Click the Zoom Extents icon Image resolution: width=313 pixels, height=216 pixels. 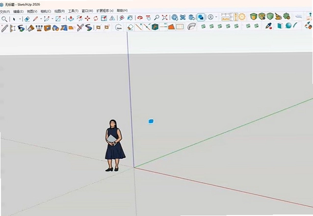[x=165, y=18]
